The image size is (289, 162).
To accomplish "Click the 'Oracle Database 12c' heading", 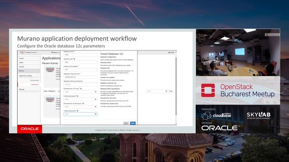I will [112, 54].
